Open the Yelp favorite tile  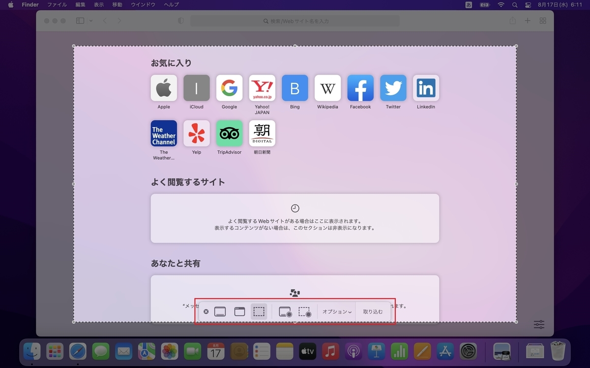(197, 133)
